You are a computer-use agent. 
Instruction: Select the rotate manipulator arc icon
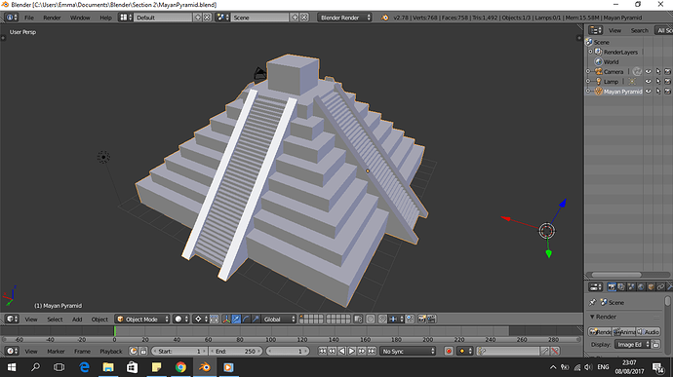point(246,319)
